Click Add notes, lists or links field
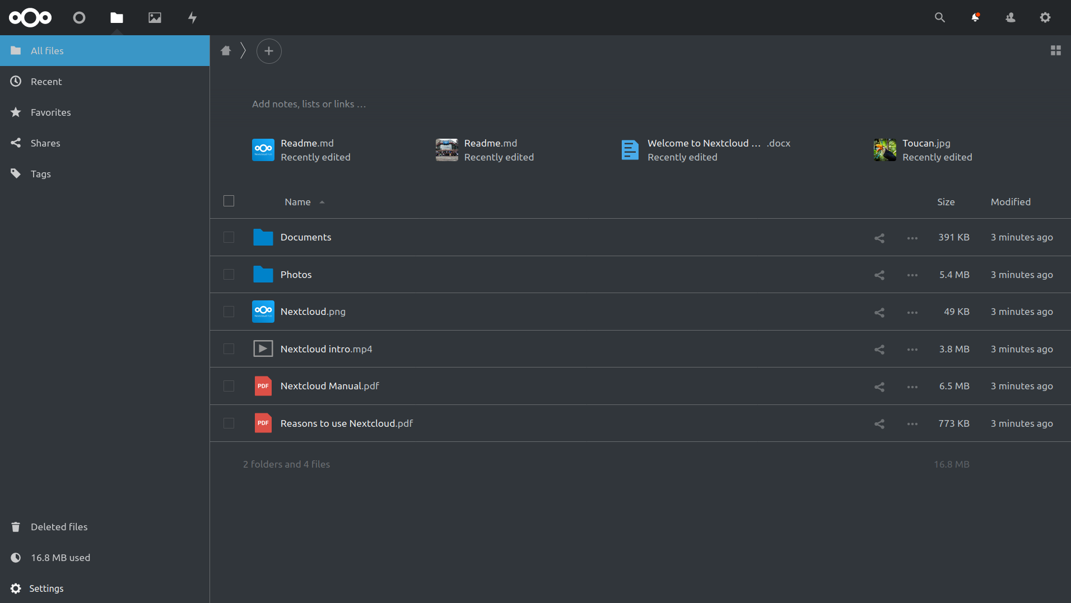1071x603 pixels. click(x=309, y=104)
